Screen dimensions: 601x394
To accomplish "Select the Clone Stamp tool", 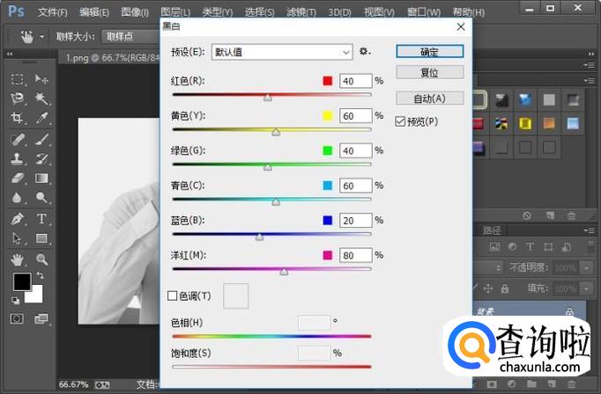I will click(x=17, y=158).
